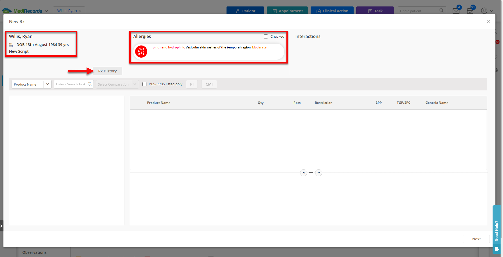Close the New Rx dialog
The height and width of the screenshot is (257, 503).
click(488, 22)
